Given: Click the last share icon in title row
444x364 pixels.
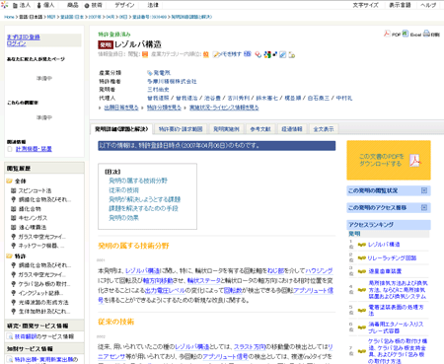Looking at the screenshot, I should pos(292,55).
